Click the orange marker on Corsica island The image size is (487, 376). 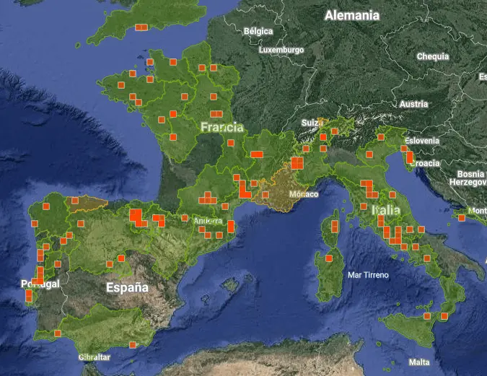335,227
